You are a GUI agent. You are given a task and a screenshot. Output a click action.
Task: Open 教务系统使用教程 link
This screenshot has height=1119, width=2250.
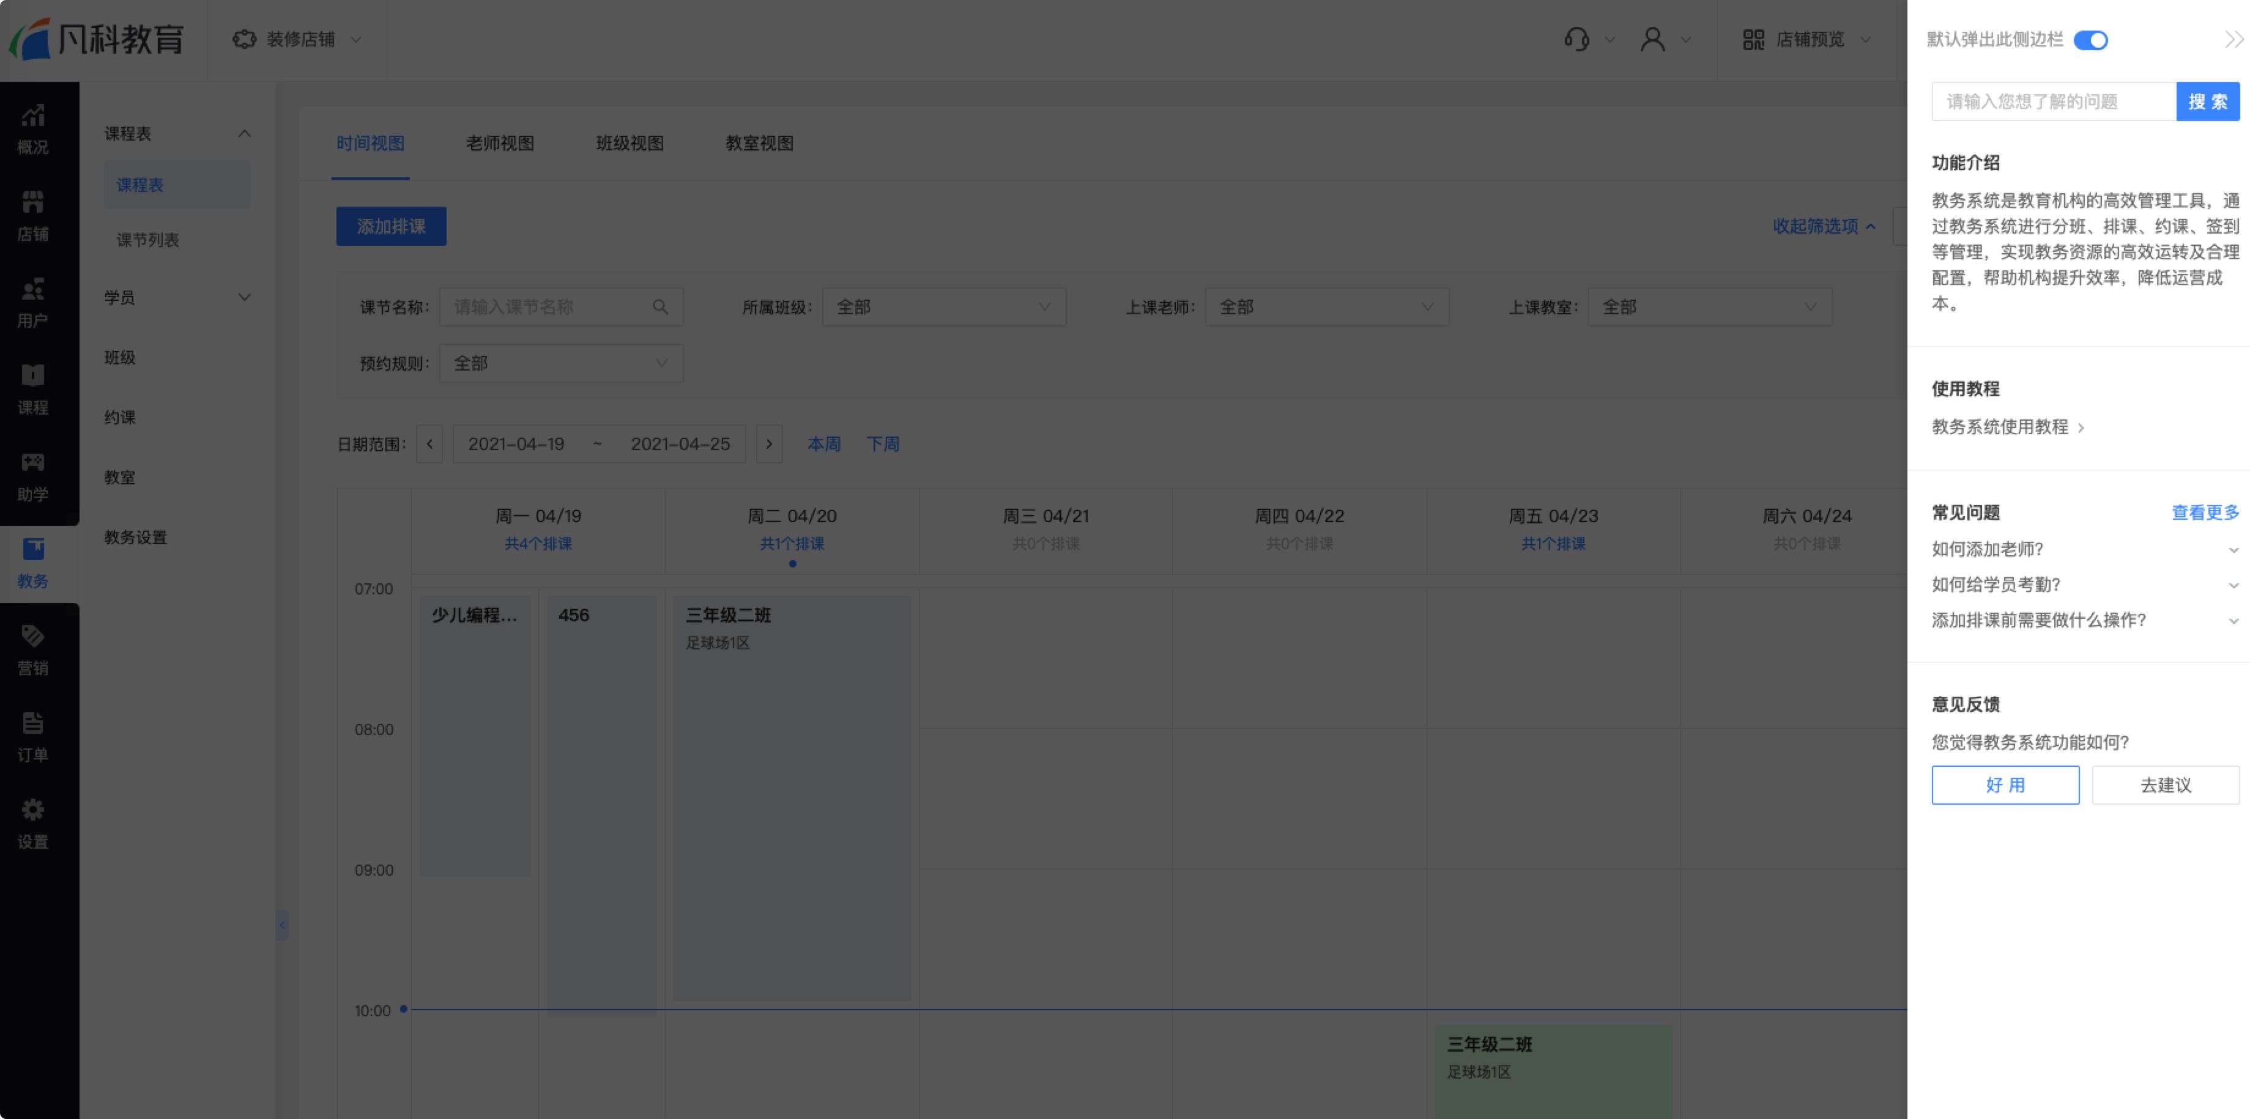2008,427
